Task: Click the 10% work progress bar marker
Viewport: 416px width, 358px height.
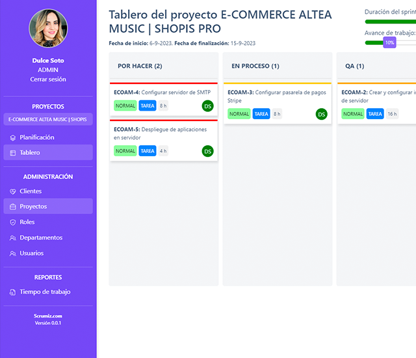Action: [x=389, y=42]
